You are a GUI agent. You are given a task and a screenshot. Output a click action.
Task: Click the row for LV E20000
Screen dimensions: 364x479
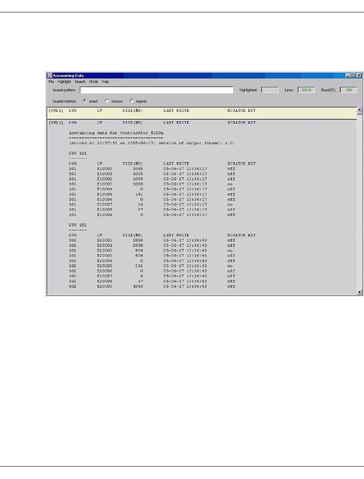pyautogui.click(x=152, y=240)
